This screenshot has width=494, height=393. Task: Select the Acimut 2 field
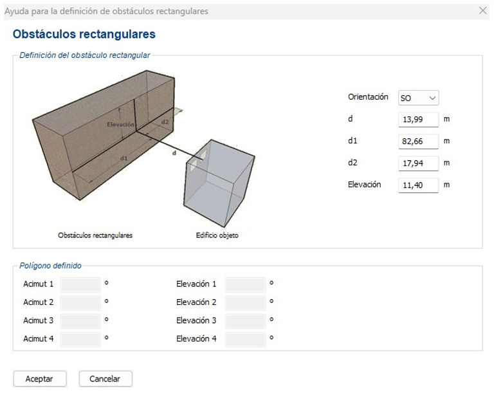(x=80, y=303)
